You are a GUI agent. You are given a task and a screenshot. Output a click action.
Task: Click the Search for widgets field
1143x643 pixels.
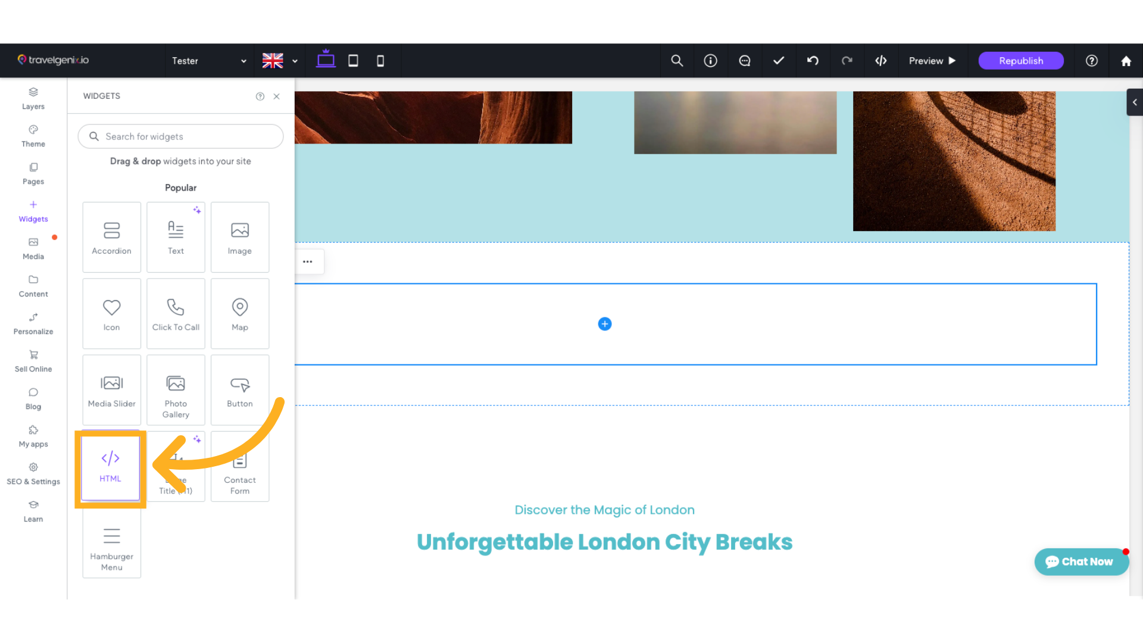tap(180, 136)
